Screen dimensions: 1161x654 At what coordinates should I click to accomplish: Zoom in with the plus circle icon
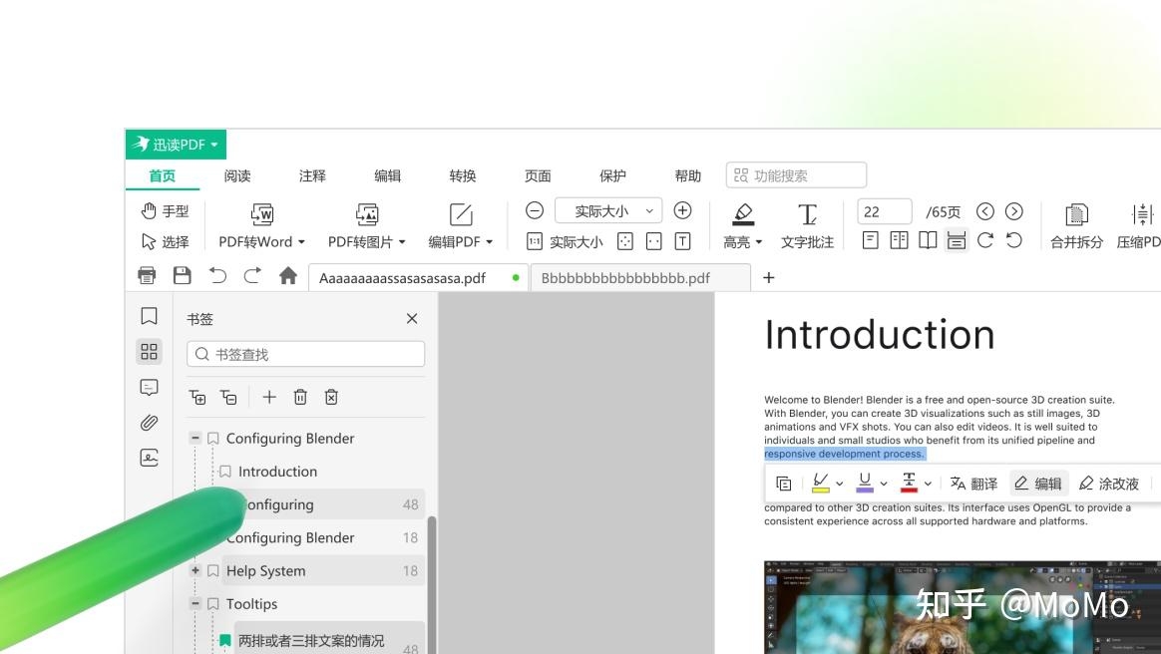click(x=682, y=210)
